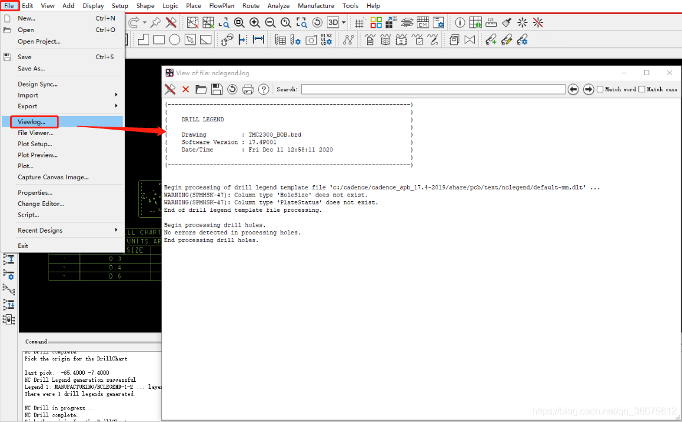
Task: Click search previous left arrow button
Action: click(x=573, y=89)
